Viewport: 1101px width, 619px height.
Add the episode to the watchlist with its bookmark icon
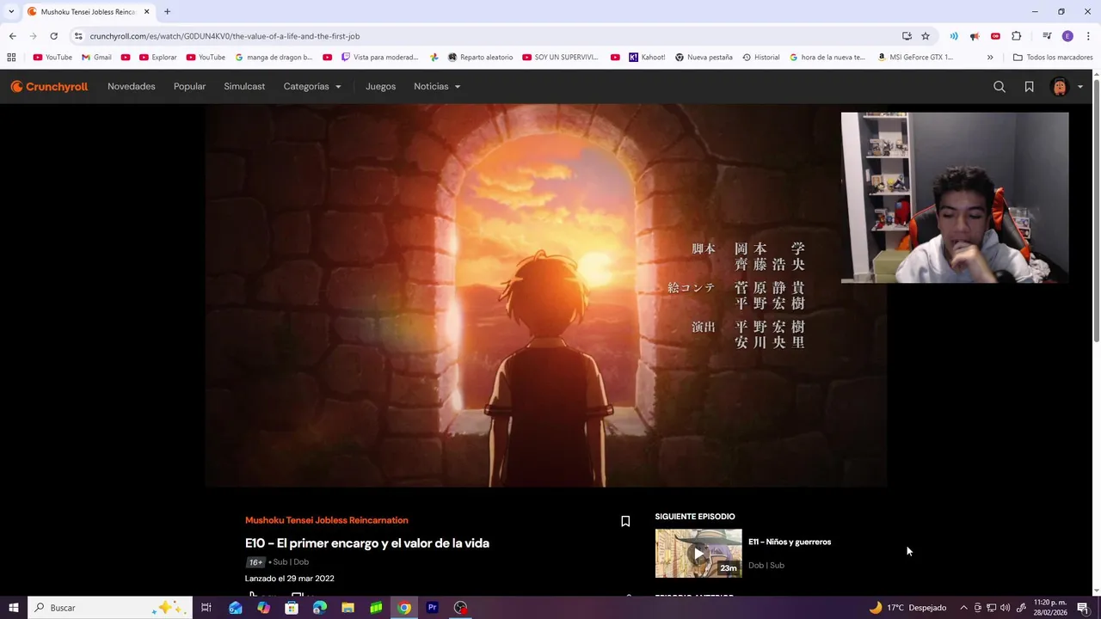(x=625, y=521)
